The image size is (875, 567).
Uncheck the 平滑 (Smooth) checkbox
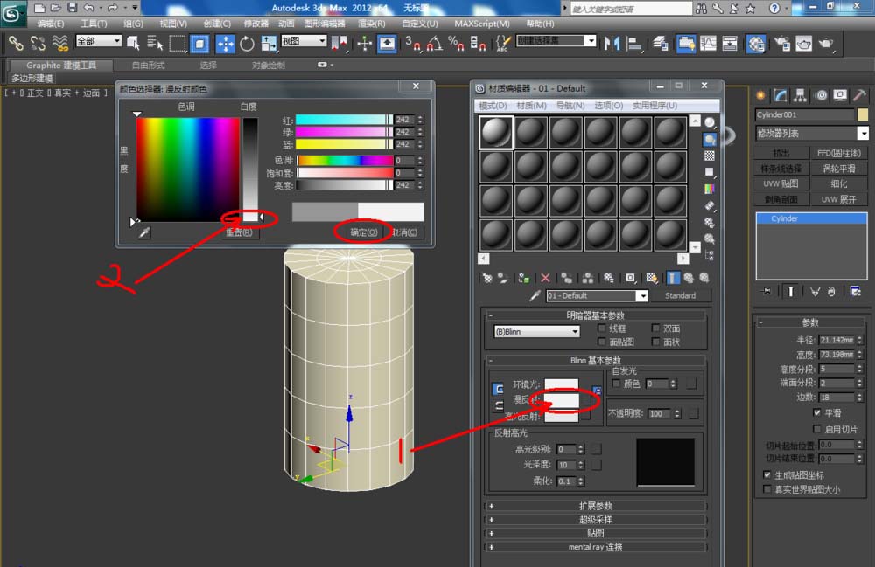tap(817, 412)
